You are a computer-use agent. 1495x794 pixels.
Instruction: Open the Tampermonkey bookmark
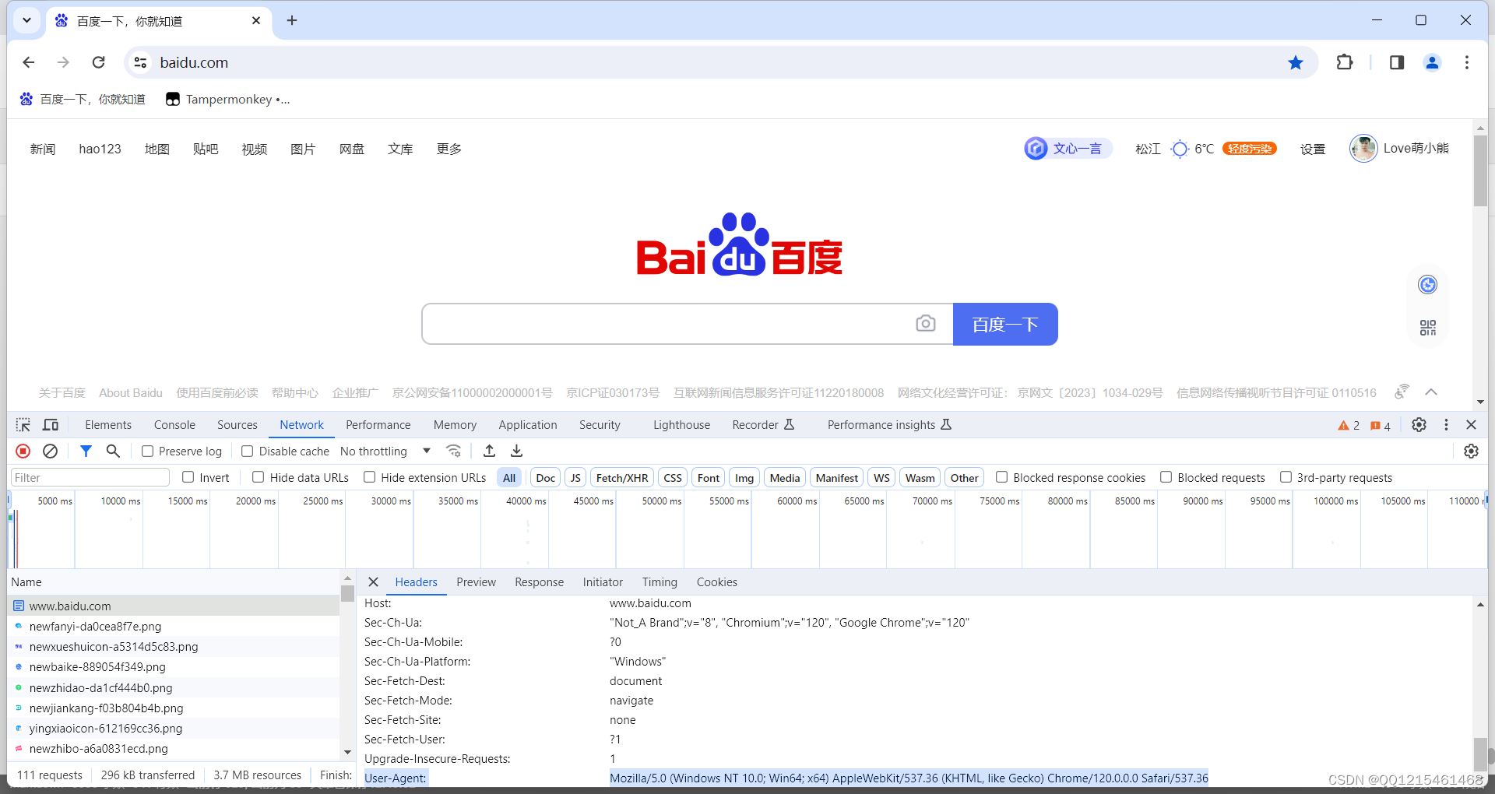(227, 99)
